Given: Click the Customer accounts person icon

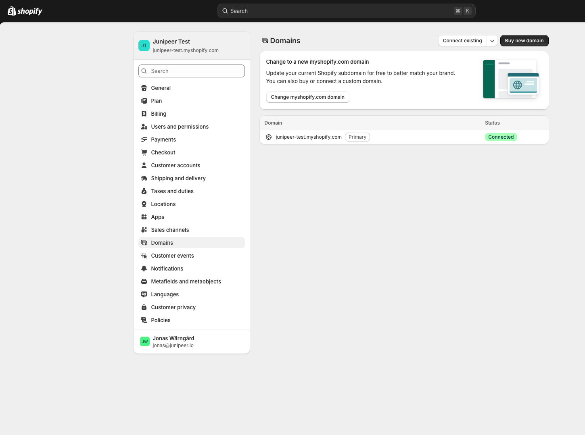Looking at the screenshot, I should 144,165.
